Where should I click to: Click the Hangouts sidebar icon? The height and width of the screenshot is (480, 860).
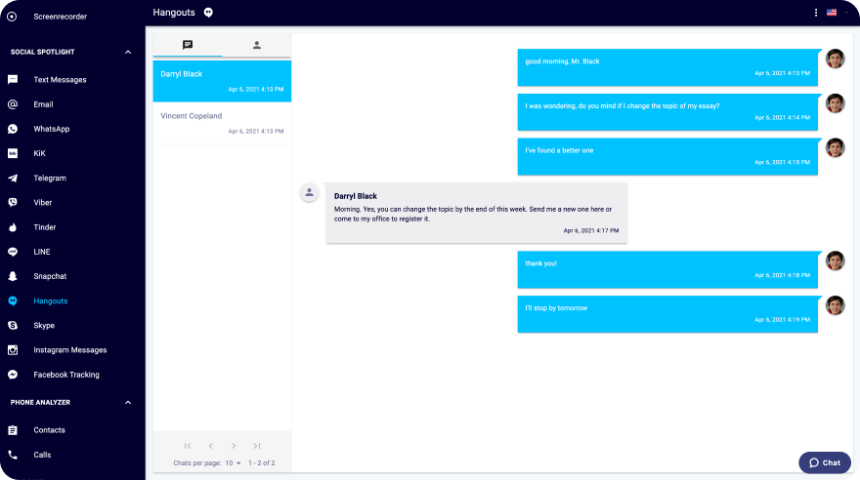pos(13,301)
